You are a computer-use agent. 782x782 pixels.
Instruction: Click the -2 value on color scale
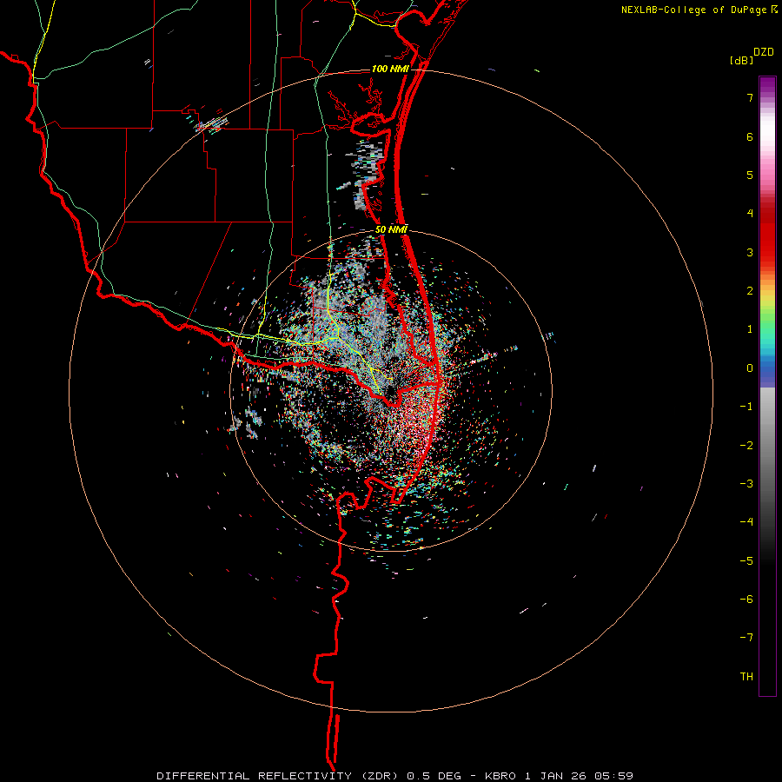tap(746, 446)
